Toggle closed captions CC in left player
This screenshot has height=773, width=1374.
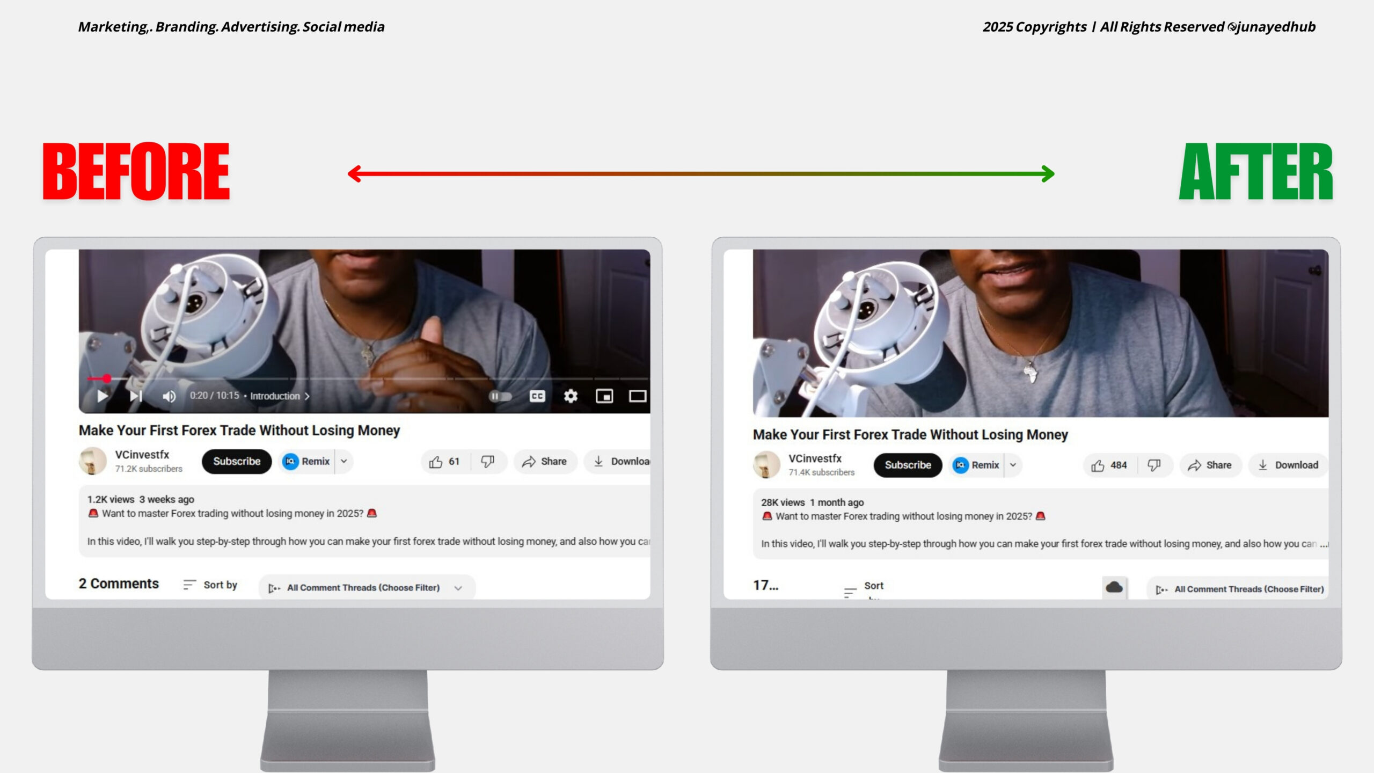coord(537,396)
